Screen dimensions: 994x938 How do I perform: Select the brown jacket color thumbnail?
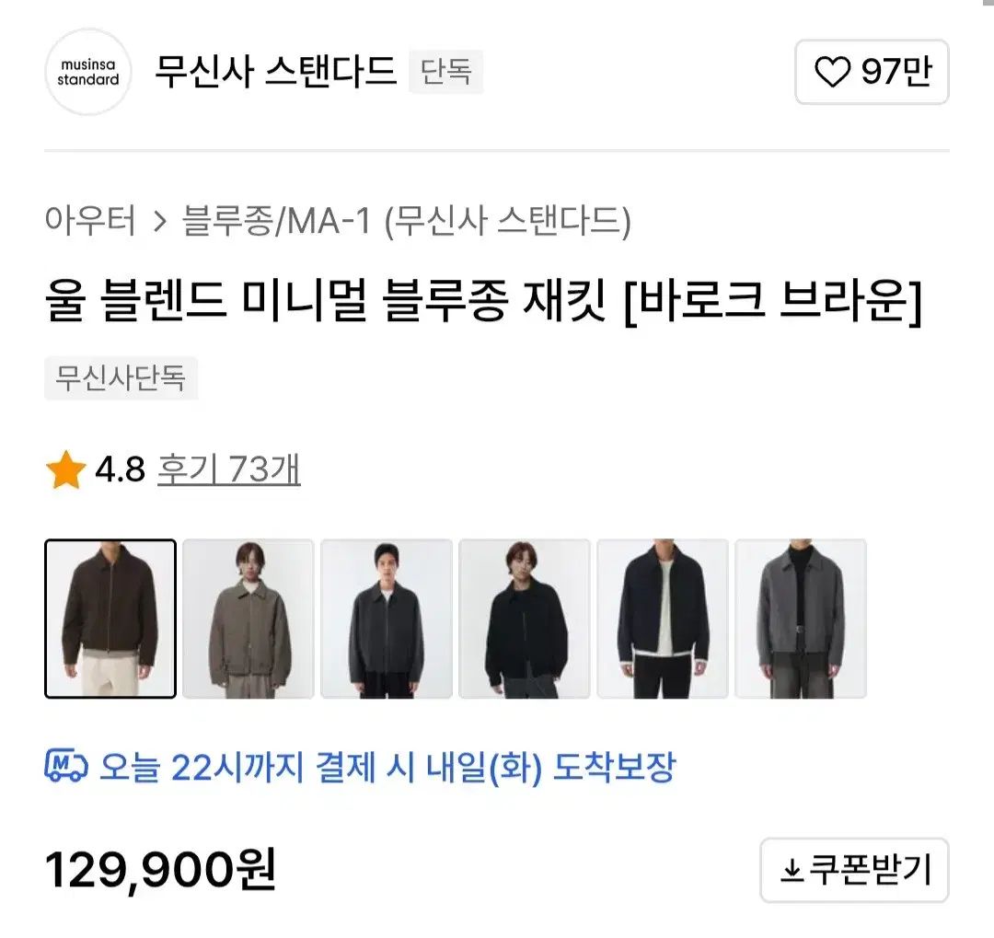click(x=110, y=619)
